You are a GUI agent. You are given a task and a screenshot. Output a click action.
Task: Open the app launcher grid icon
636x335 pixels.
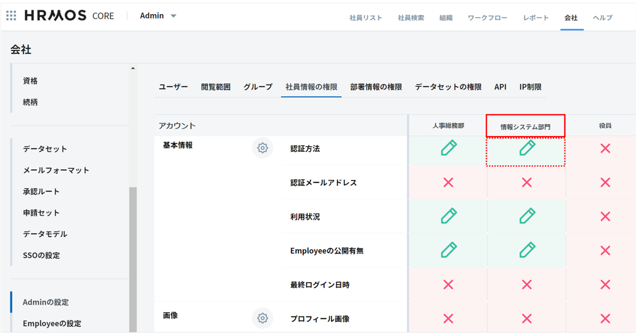click(x=11, y=16)
